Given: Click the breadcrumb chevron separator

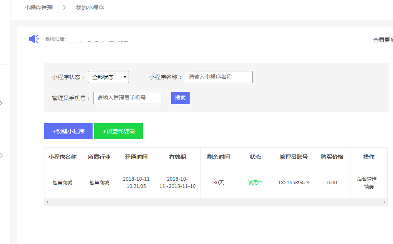Looking at the screenshot, I should [64, 8].
